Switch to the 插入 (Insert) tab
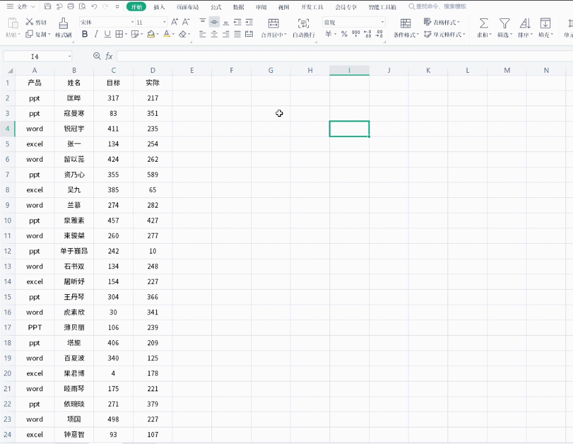573x444 pixels. pos(159,7)
